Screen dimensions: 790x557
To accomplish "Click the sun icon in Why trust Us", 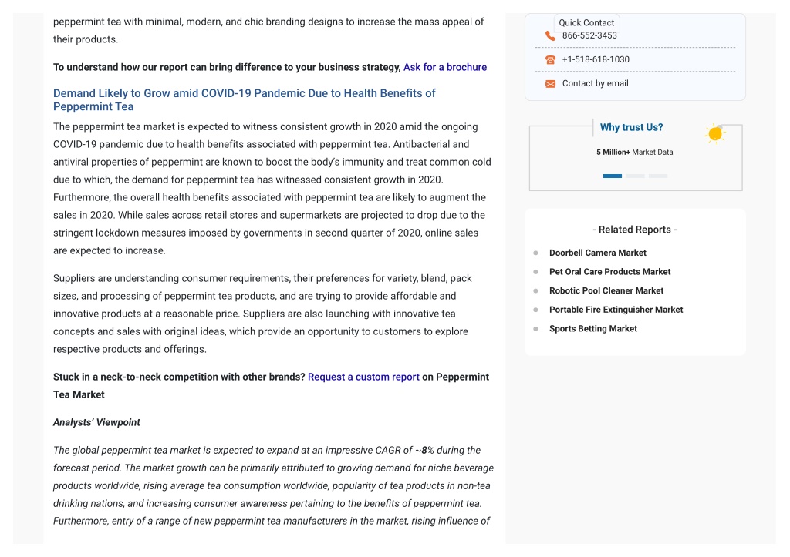I will coord(715,134).
